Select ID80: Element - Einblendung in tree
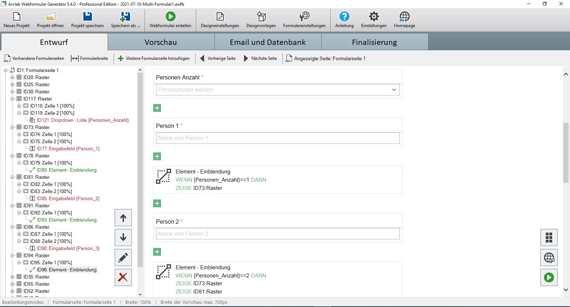 tap(67, 170)
